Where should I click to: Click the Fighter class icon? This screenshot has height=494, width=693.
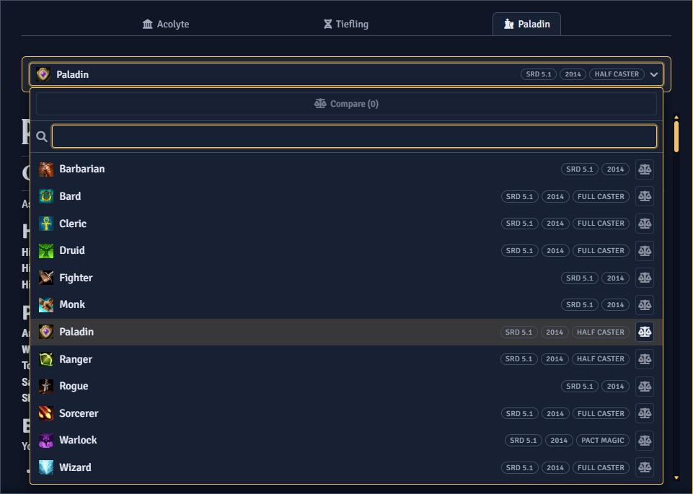point(46,278)
